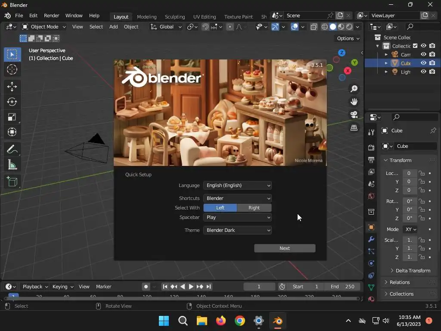This screenshot has width=441, height=331.
Task: Play the animation forward
Action: pos(191,287)
